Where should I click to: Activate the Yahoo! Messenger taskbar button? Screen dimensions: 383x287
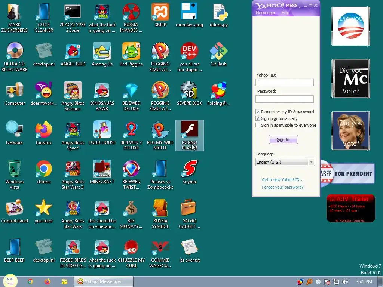104,281
